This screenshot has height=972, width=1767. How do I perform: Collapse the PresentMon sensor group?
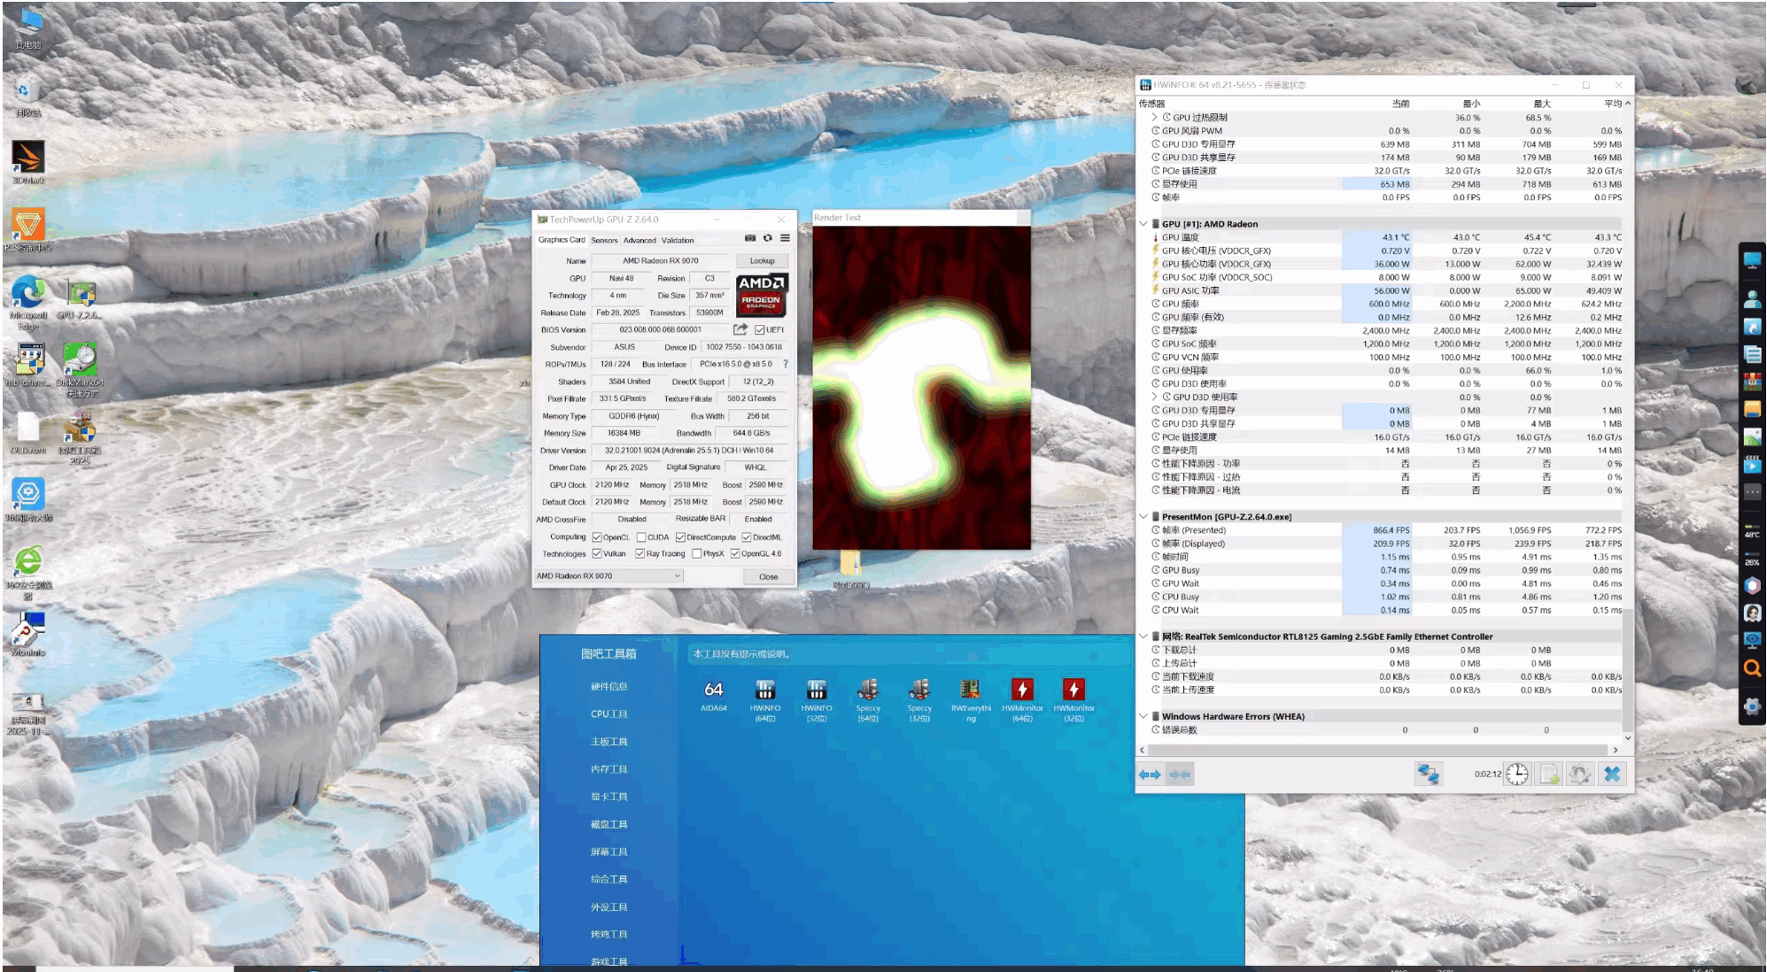(x=1143, y=516)
